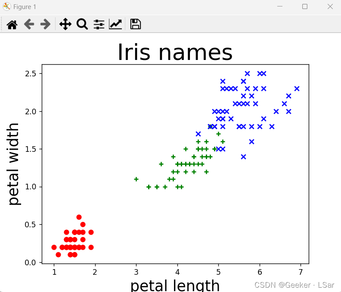Go back to the previous view
This screenshot has width=341, height=292.
pos(29,24)
